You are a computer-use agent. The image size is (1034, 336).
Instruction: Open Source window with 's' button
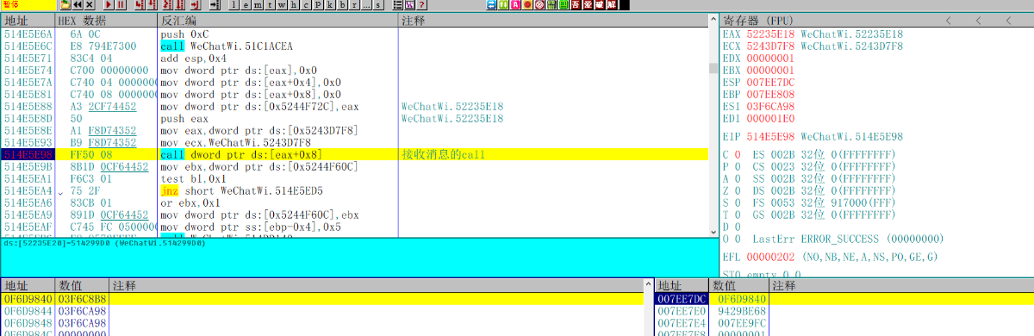tap(377, 4)
